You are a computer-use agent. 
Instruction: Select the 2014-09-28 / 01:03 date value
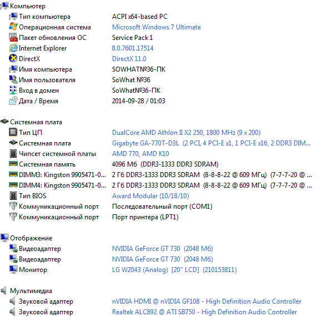tap(139, 101)
